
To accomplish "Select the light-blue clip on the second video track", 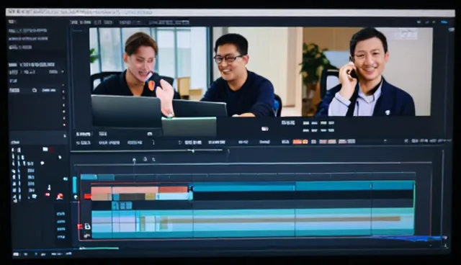I will click(x=174, y=197).
